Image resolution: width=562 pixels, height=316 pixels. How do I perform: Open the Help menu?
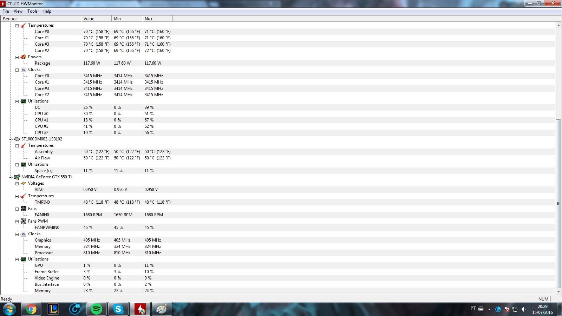click(x=47, y=11)
